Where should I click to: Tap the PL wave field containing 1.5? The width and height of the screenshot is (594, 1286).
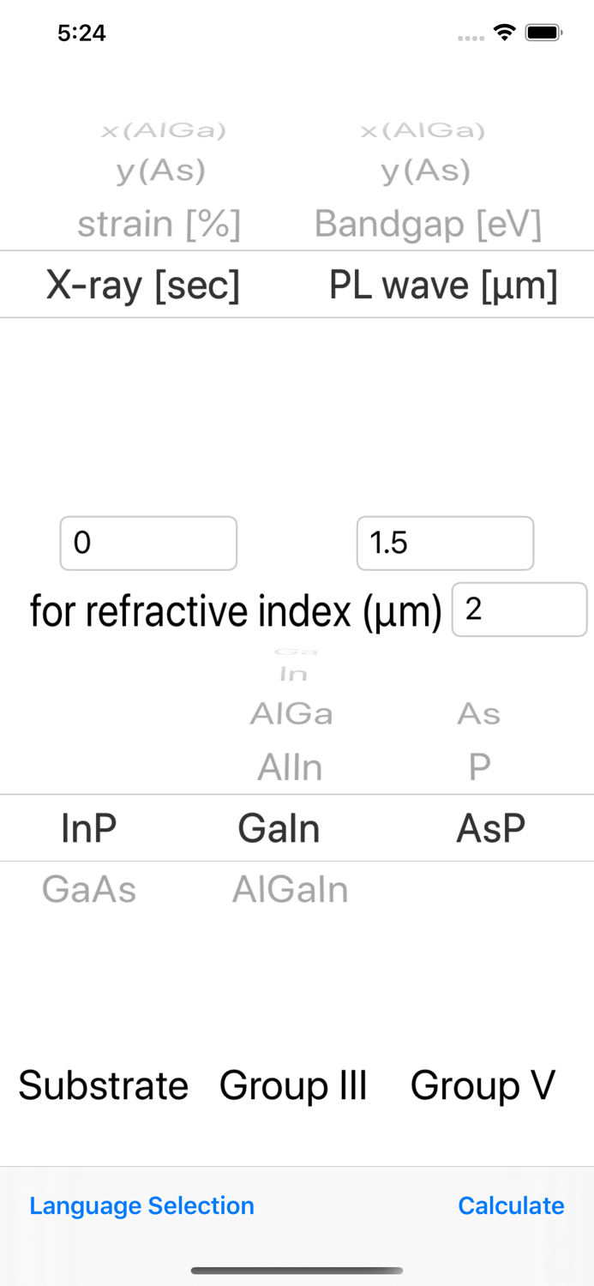coord(445,543)
